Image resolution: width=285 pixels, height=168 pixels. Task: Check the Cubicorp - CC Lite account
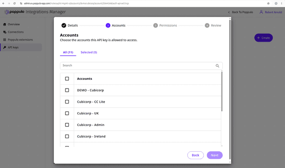tap(67, 102)
